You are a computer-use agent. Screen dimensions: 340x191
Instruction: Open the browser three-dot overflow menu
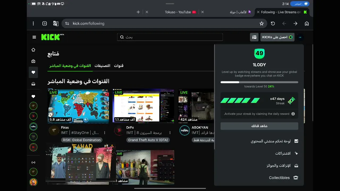pos(33,24)
